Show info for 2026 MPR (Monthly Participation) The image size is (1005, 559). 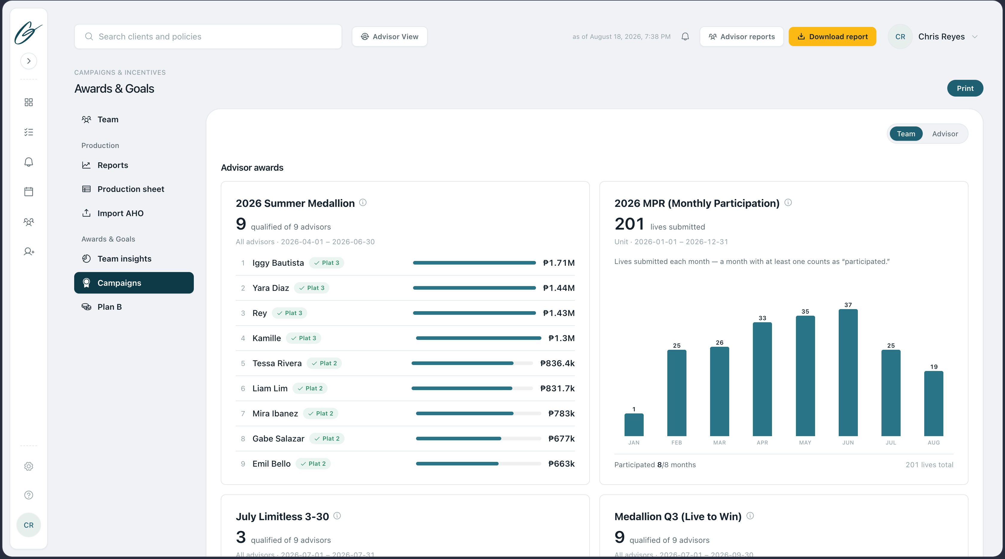tap(788, 202)
